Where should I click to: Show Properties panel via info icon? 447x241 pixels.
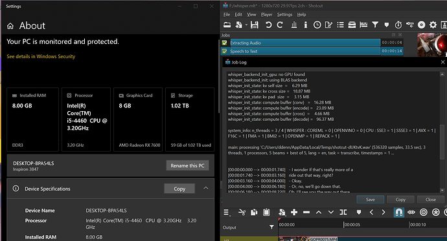pyautogui.click(x=305, y=25)
